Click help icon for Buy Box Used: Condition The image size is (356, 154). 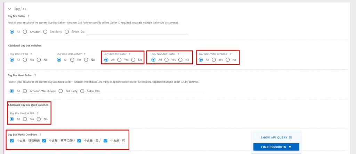click(41, 134)
